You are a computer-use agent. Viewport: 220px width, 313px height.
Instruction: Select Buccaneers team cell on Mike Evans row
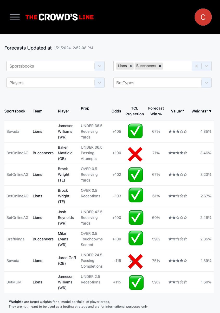point(43,239)
